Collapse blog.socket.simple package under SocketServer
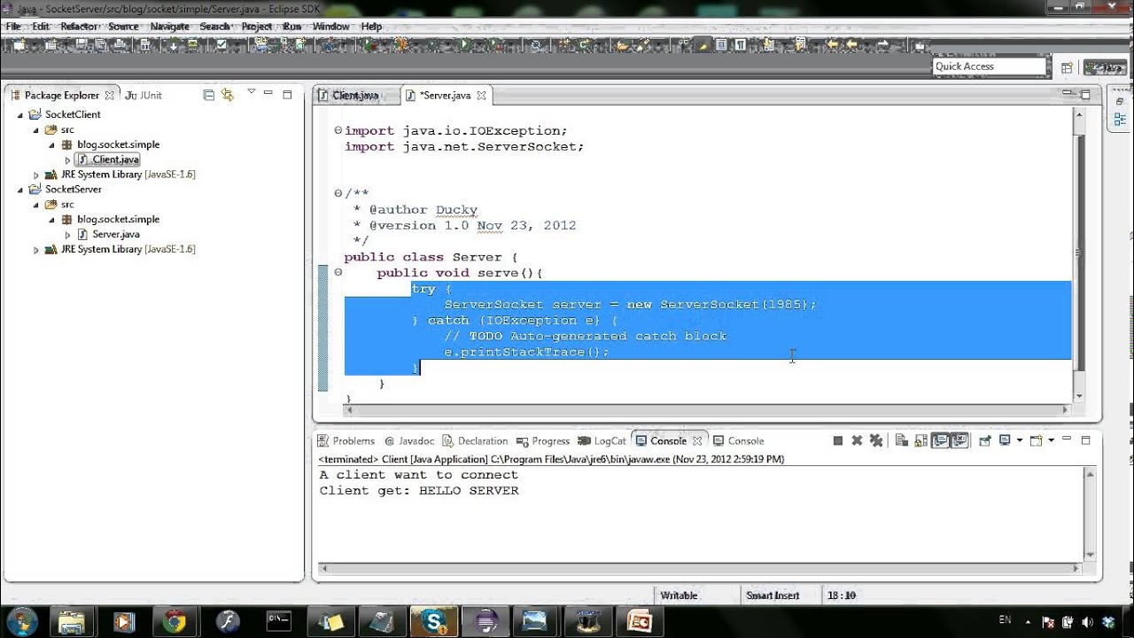The image size is (1134, 638). (51, 220)
